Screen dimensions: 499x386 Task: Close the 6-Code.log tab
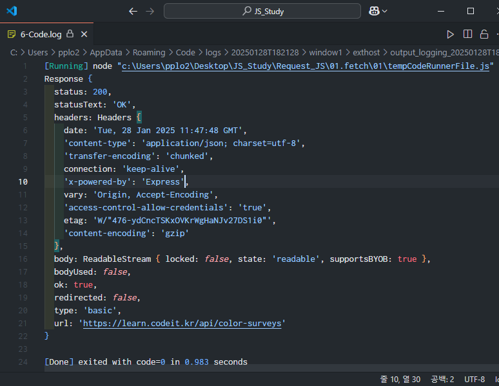tap(84, 34)
